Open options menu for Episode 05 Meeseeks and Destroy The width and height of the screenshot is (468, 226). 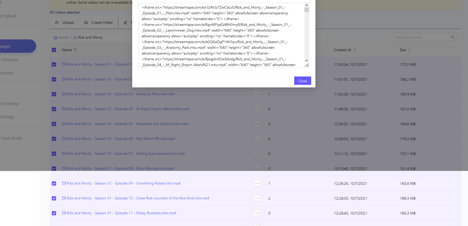coord(257,124)
